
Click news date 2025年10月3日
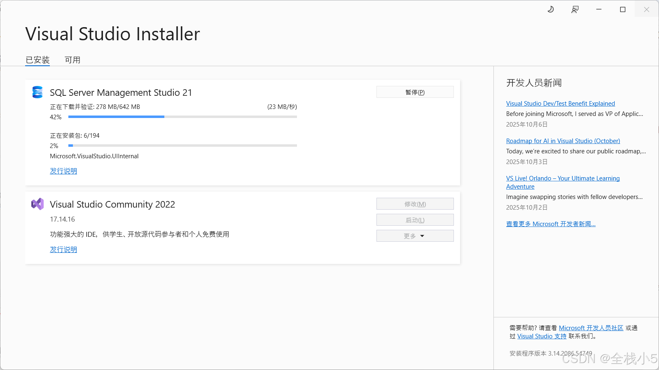527,162
